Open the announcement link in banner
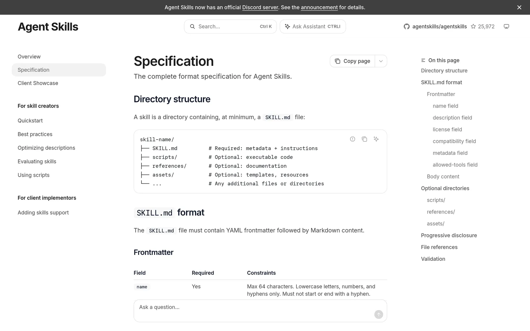This screenshot has height=331, width=530. tap(319, 7)
